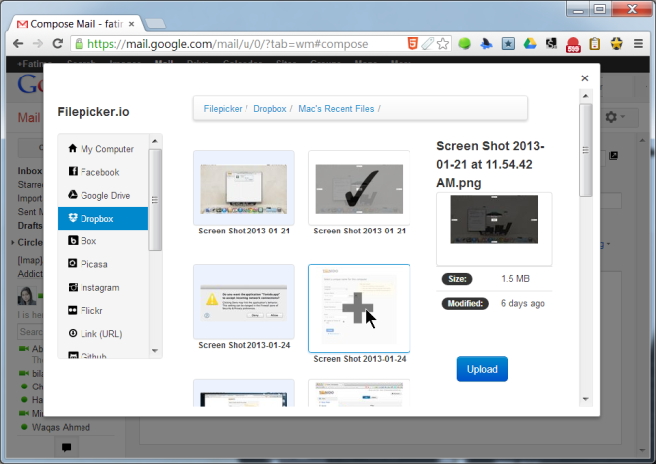656x464 pixels.
Task: Select first Screen Shot 2013-01-21 desktop thumbnail
Action: (244, 188)
